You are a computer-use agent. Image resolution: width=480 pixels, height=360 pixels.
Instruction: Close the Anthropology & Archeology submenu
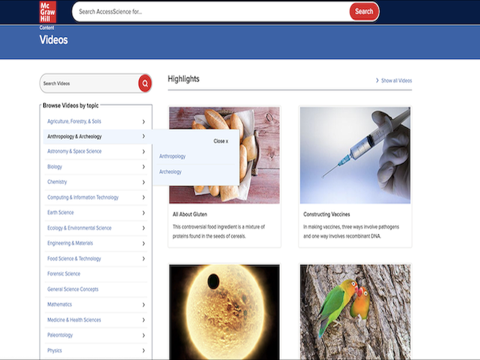[x=220, y=141]
